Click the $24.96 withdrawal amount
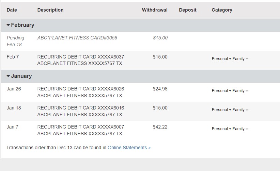Viewport: 280px width, 171px height. click(160, 89)
